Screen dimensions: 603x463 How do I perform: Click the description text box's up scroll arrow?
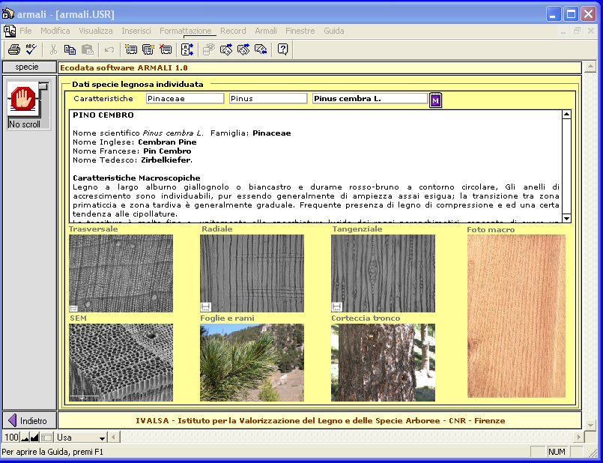click(566, 114)
